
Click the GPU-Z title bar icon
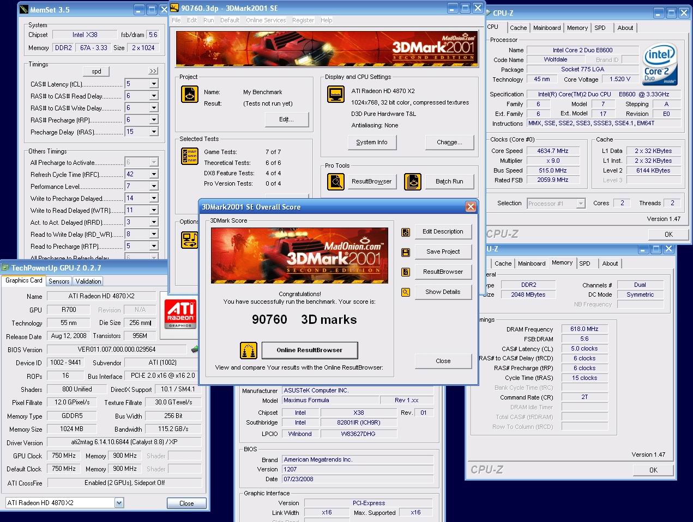click(x=5, y=267)
